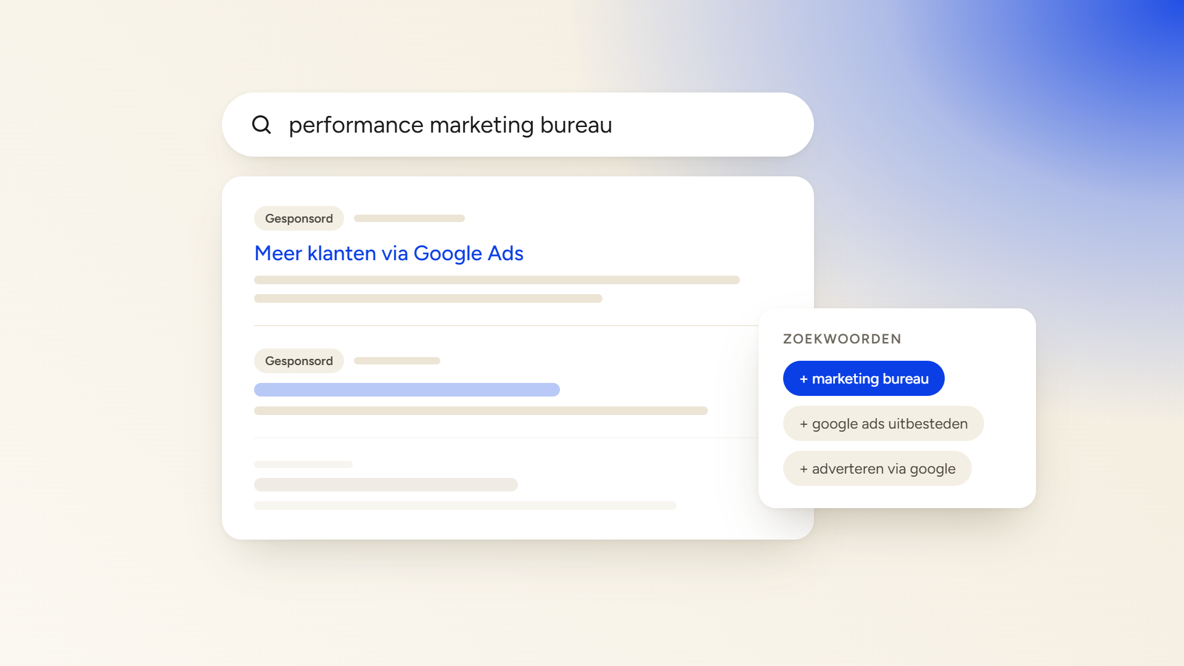Screen dimensions: 1184x666
Task: Open the 'Meer klanten via Google Ads' link
Action: pyautogui.click(x=388, y=253)
